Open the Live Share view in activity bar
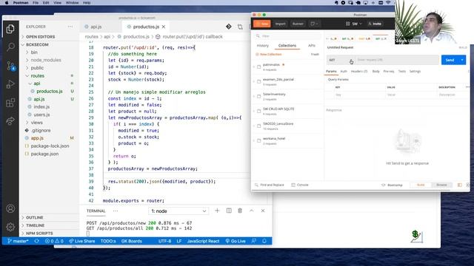This screenshot has width=474, height=266. tap(10, 121)
